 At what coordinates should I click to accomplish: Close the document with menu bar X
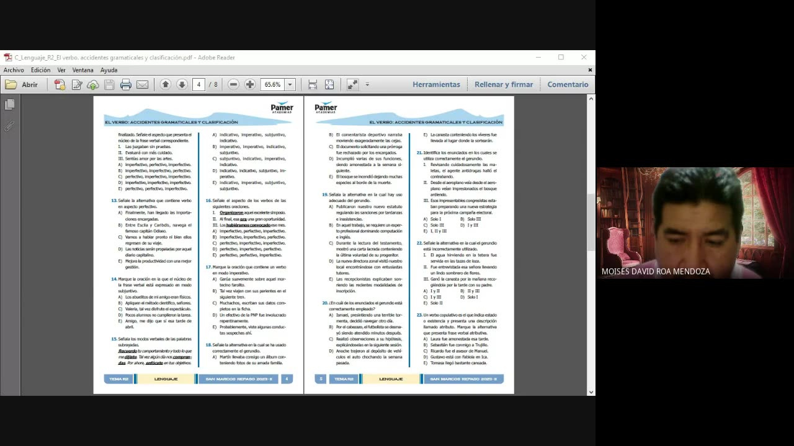(590, 70)
